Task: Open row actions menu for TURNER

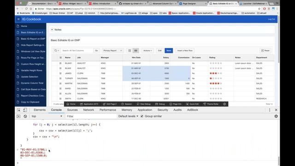Action: tap(60, 78)
